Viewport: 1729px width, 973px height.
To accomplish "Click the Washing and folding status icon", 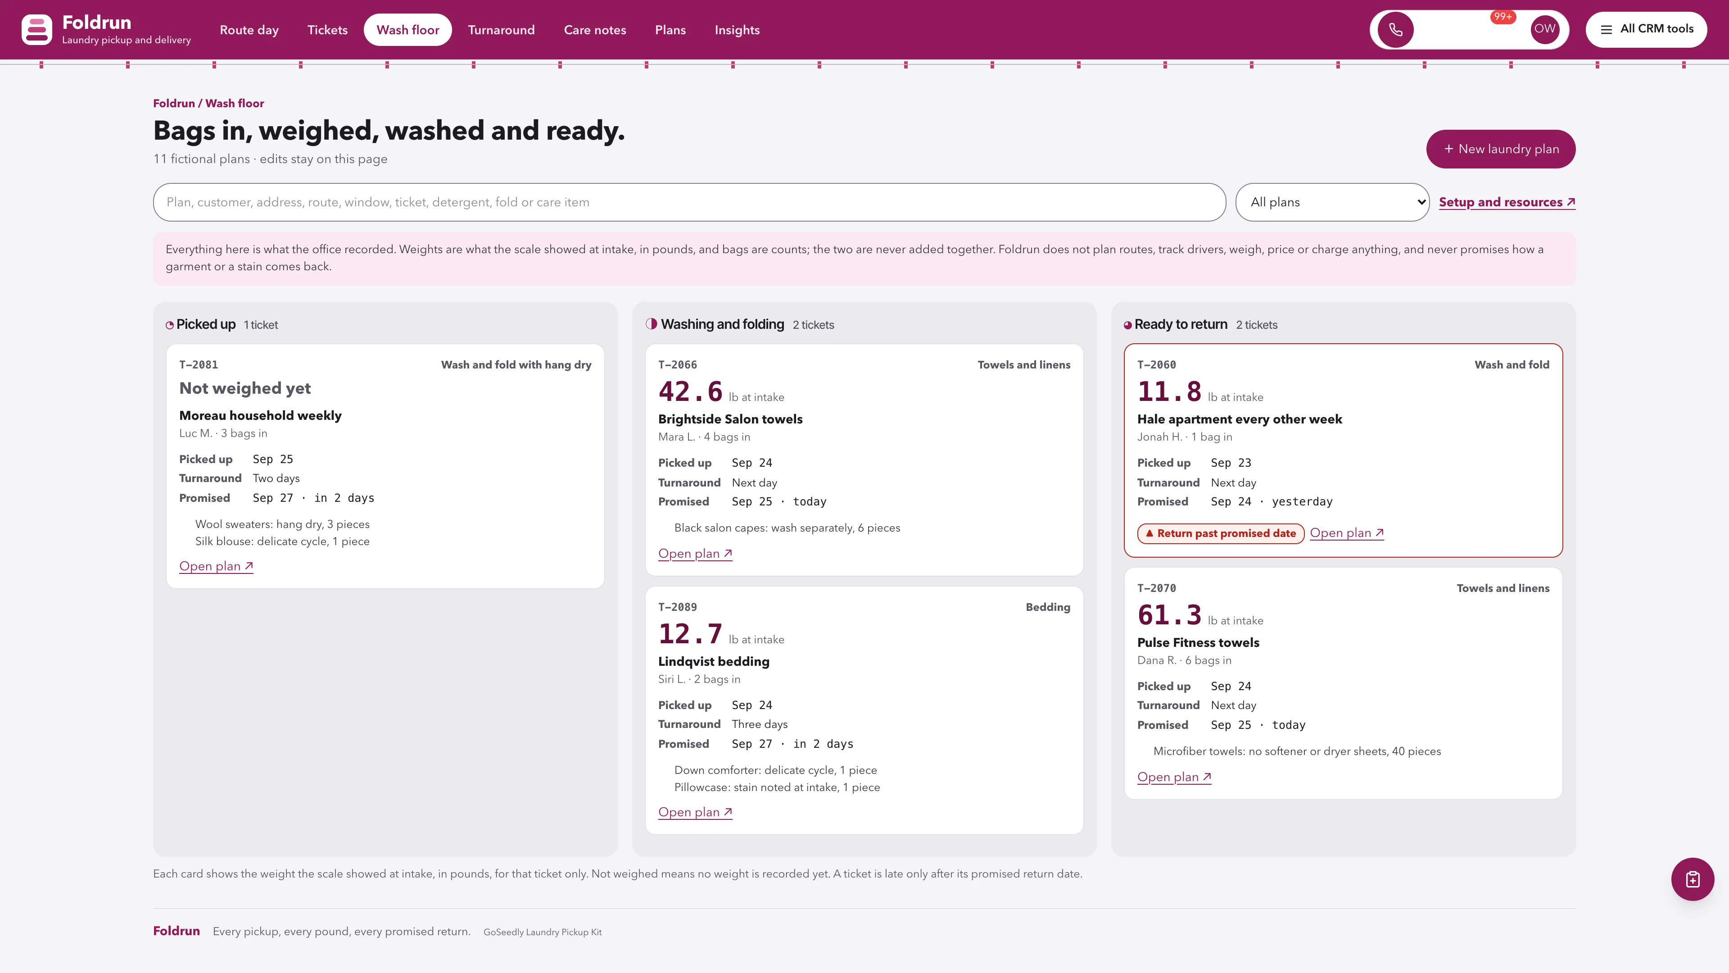I will pos(651,324).
